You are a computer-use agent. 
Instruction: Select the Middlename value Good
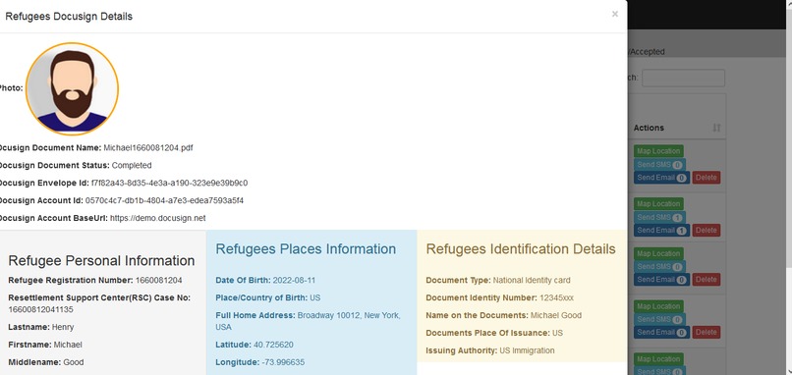tap(74, 362)
